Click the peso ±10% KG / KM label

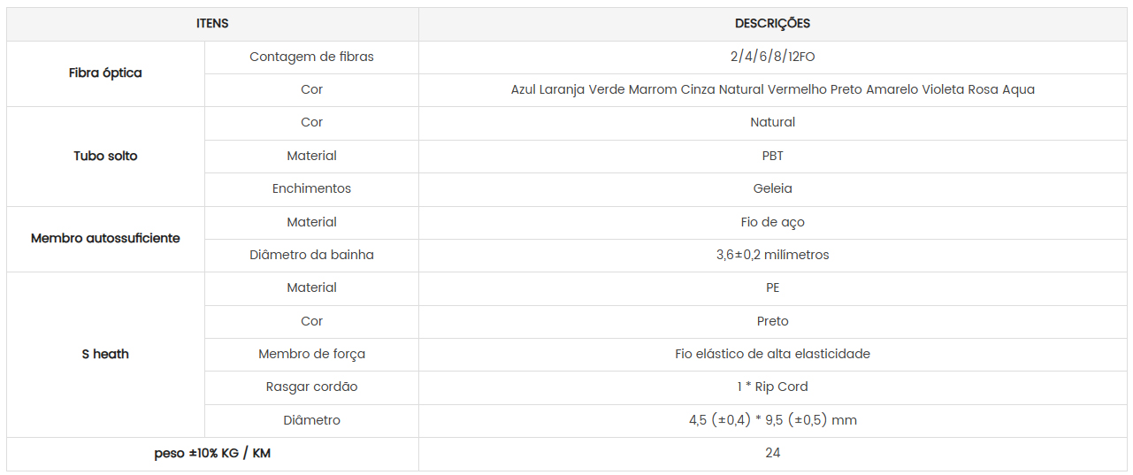pyautogui.click(x=212, y=453)
